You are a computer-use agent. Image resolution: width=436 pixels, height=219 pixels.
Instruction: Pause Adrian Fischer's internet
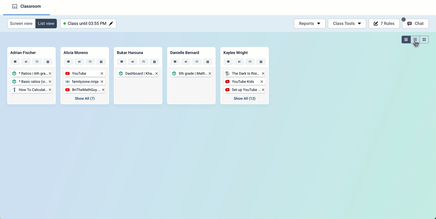[x=48, y=62]
